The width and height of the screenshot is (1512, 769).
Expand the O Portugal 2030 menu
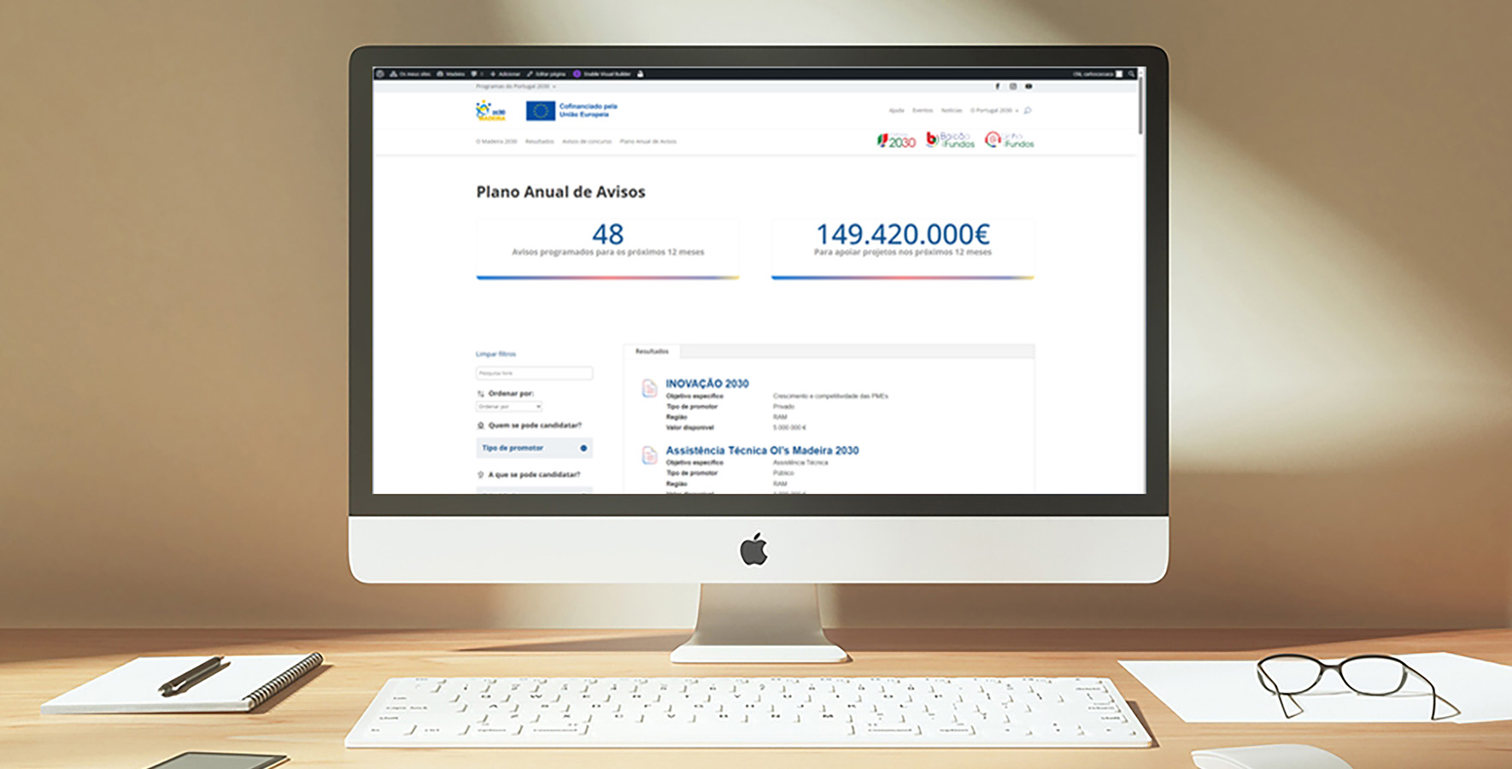[993, 110]
